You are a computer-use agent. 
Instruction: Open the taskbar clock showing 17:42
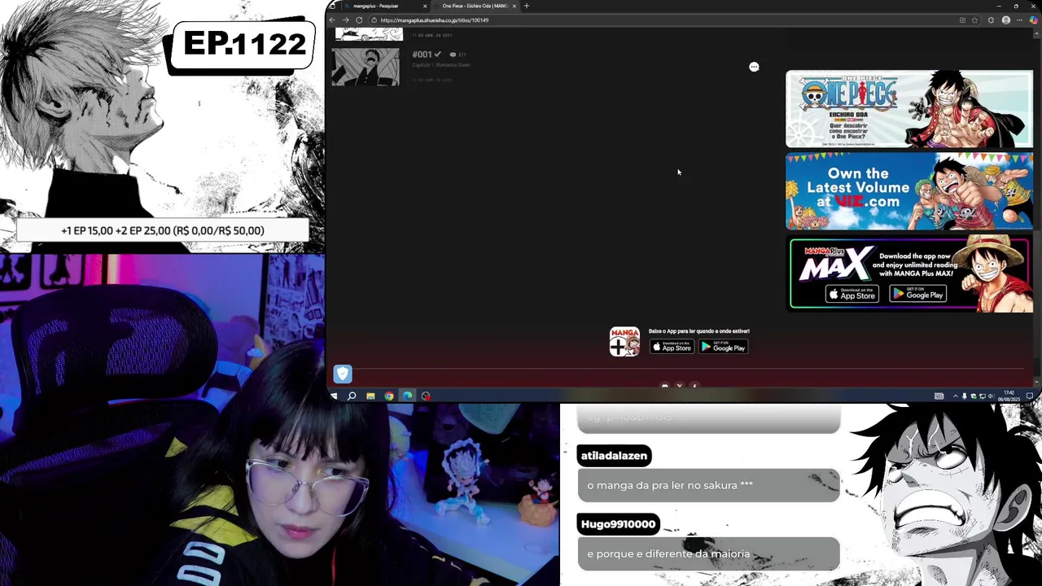click(1009, 396)
